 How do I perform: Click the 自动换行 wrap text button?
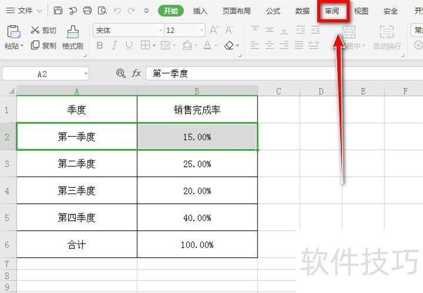[x=387, y=38]
